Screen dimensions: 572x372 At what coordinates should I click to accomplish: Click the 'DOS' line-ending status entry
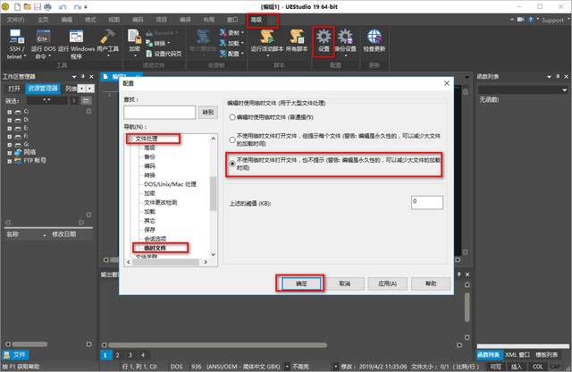tap(177, 366)
